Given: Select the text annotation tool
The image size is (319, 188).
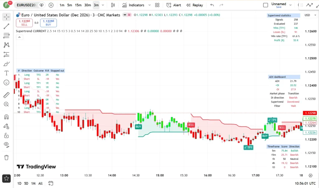Looking at the screenshot, I should [x=7, y=73].
